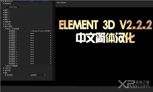Open 路径图层 1 layer dropdown
Screen dimensions: 153x92
point(41,31)
